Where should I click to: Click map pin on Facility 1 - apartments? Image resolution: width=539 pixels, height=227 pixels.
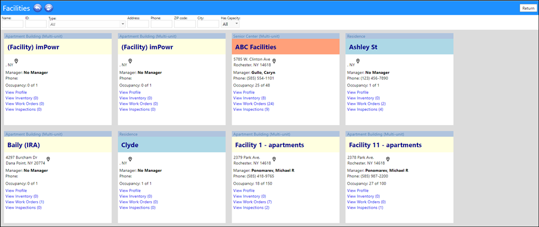tap(274, 160)
